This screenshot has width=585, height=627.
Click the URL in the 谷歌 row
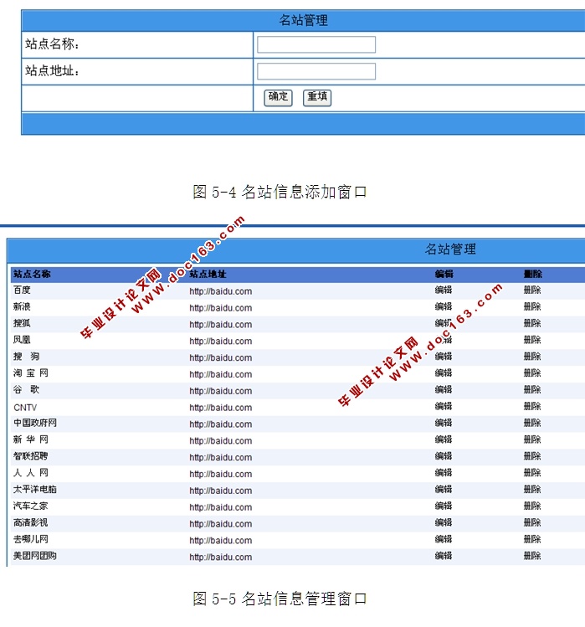[x=221, y=391]
